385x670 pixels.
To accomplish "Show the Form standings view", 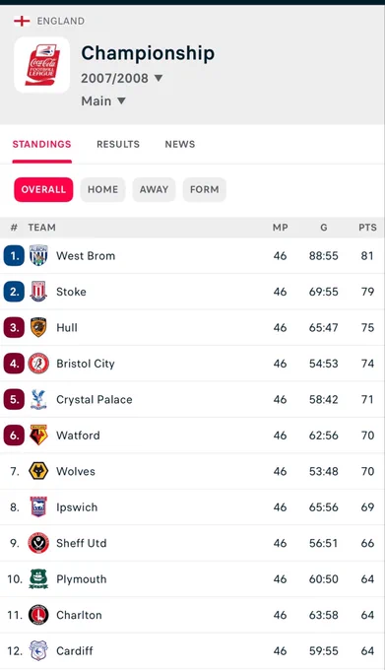I will [205, 189].
